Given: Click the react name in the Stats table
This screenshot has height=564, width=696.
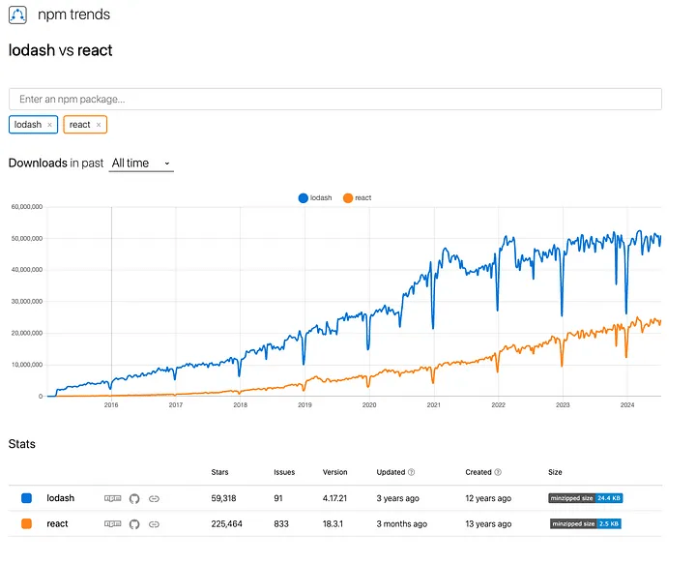Looking at the screenshot, I should (x=57, y=523).
